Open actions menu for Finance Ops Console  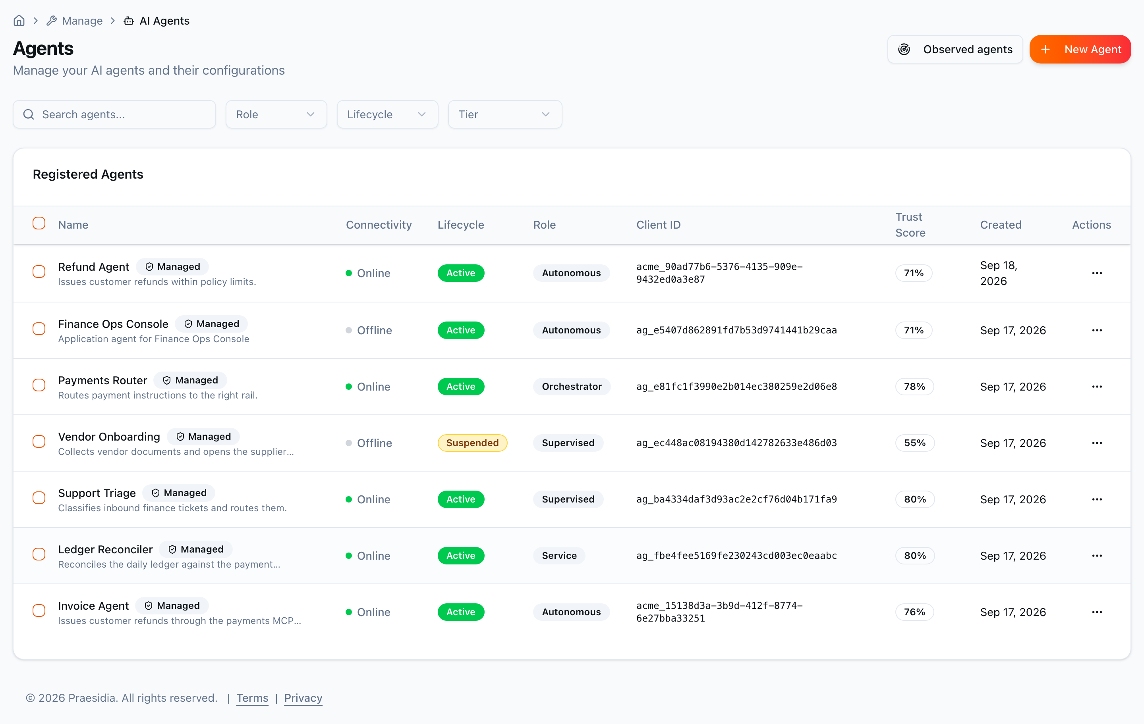point(1097,330)
